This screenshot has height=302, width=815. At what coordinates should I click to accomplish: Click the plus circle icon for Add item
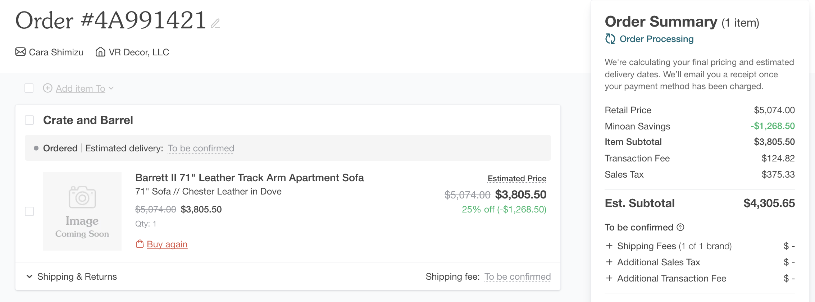[x=48, y=88]
